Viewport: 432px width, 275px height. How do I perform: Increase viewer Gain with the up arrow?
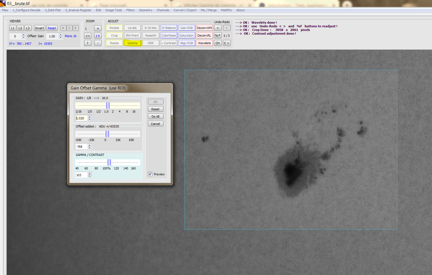pyautogui.click(x=61, y=35)
